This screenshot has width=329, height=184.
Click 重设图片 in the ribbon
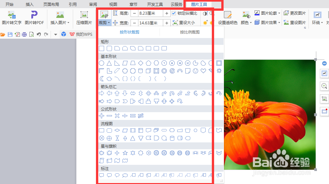pyautogui.click(x=295, y=22)
